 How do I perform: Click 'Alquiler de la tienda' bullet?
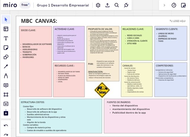pyautogui.click(x=36, y=122)
